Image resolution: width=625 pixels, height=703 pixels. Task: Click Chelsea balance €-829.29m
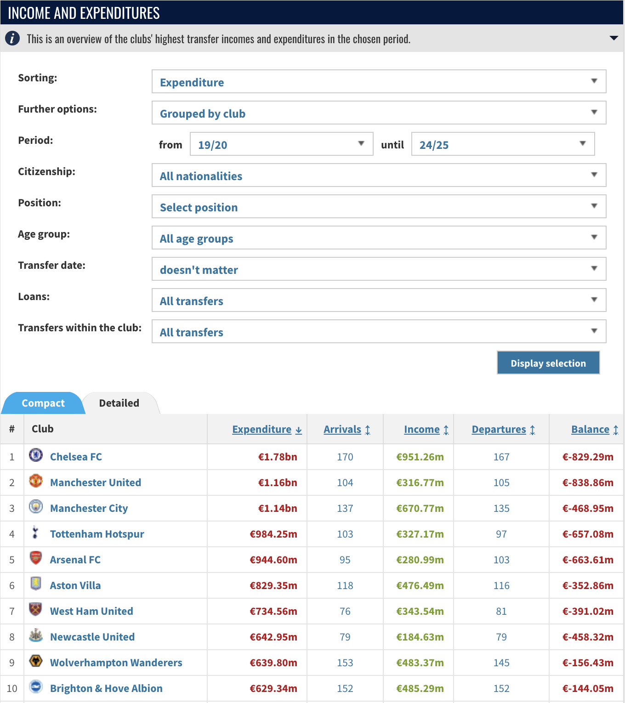588,457
